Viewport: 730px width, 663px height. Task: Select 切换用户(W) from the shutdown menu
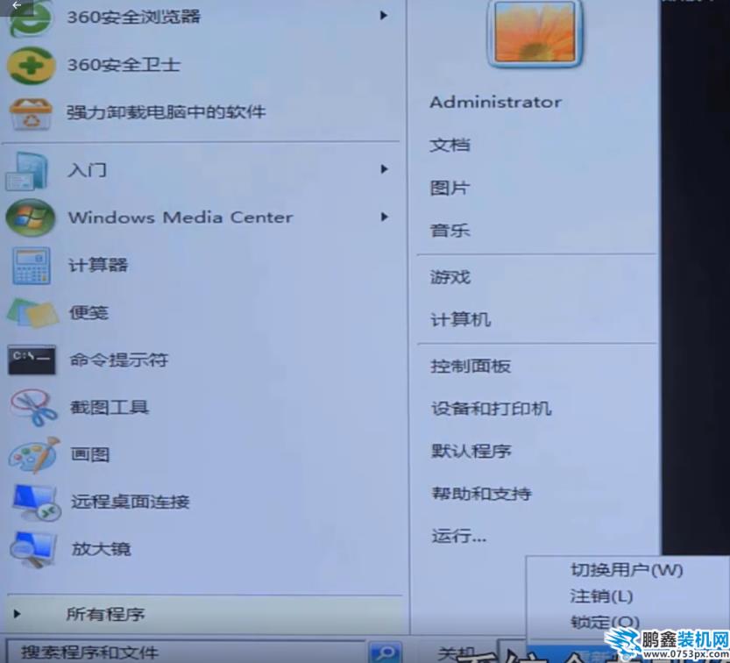tap(627, 570)
